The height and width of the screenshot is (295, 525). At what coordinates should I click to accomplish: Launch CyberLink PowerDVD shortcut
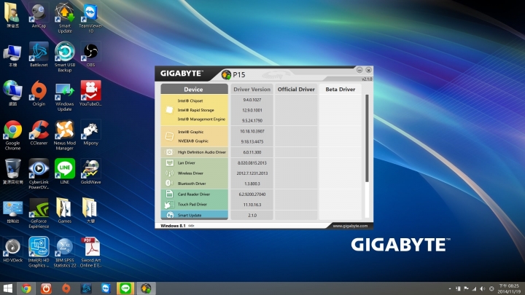[x=39, y=174]
